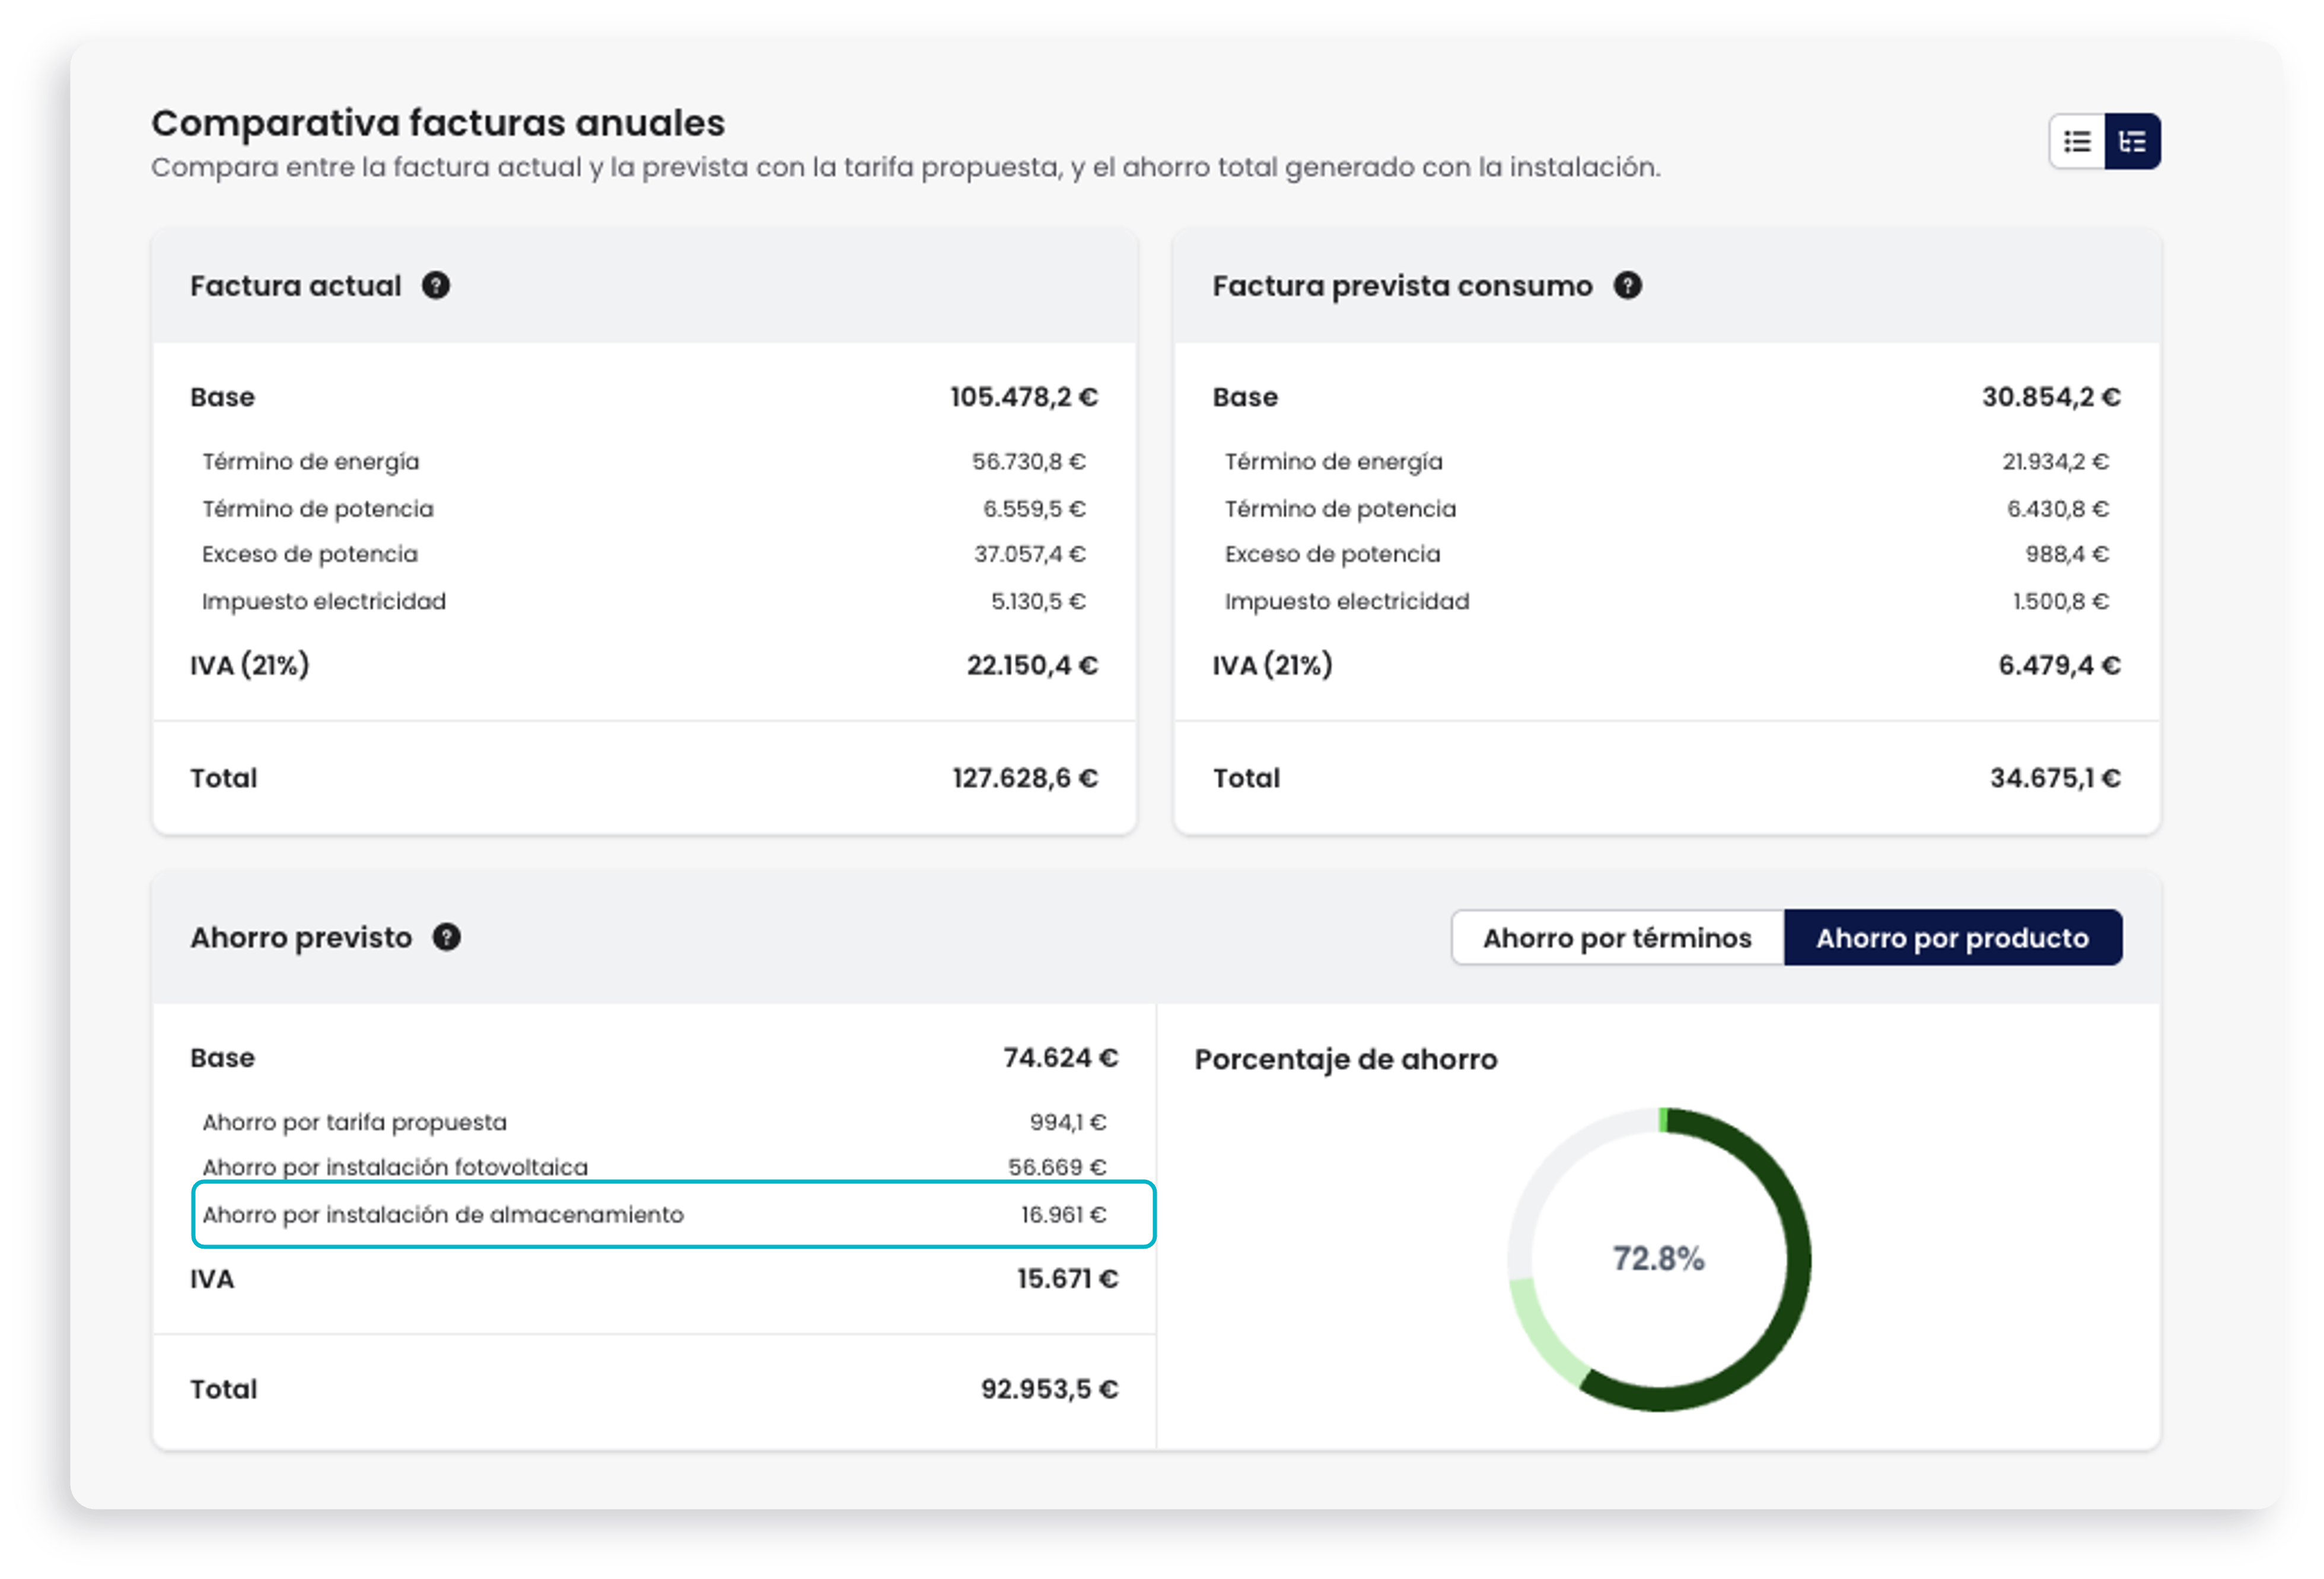Select the detailed breakdown view icon
Viewport: 2324px width, 1579px height.
coord(2132,142)
